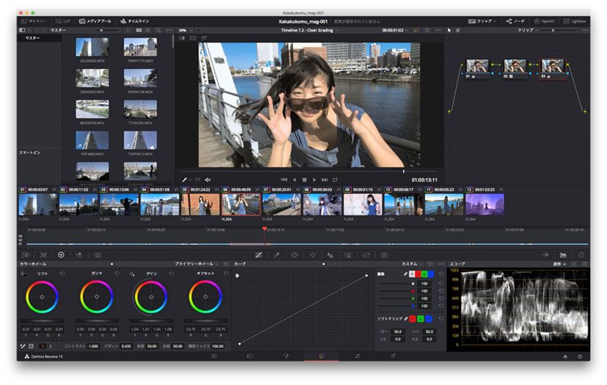The height and width of the screenshot is (385, 607).
Task: Toggle the Nodes (ノード) panel
Action: 515,21
